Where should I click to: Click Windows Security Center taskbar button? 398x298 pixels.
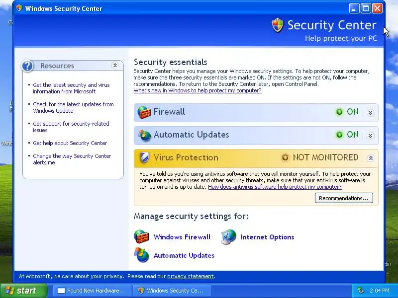(x=172, y=291)
